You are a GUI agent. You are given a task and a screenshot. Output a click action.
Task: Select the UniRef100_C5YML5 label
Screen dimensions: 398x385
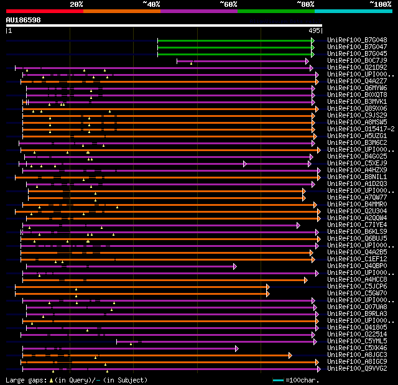(357, 341)
